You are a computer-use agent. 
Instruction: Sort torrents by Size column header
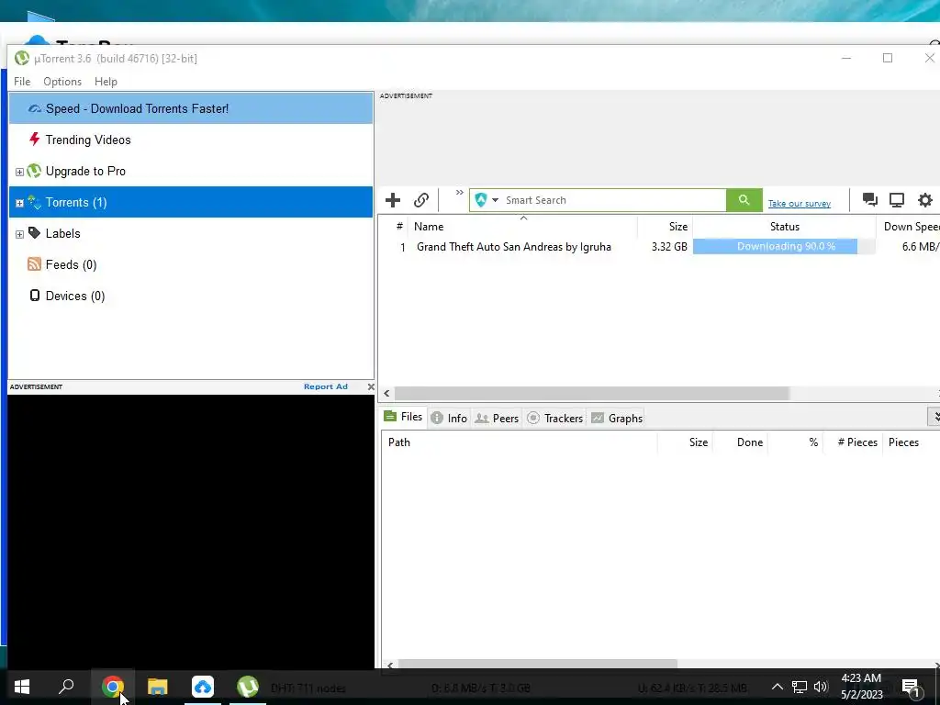click(665, 227)
